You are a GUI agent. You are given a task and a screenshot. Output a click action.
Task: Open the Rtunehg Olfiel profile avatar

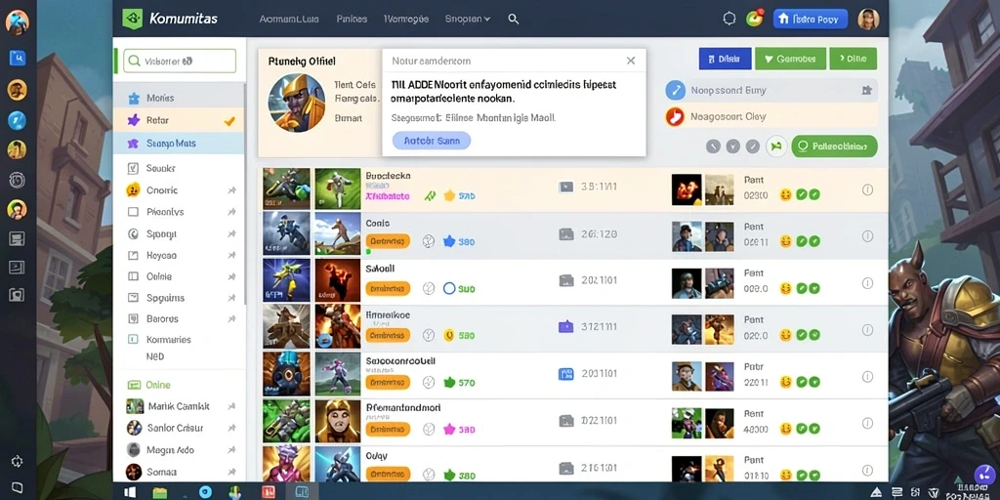click(x=297, y=103)
